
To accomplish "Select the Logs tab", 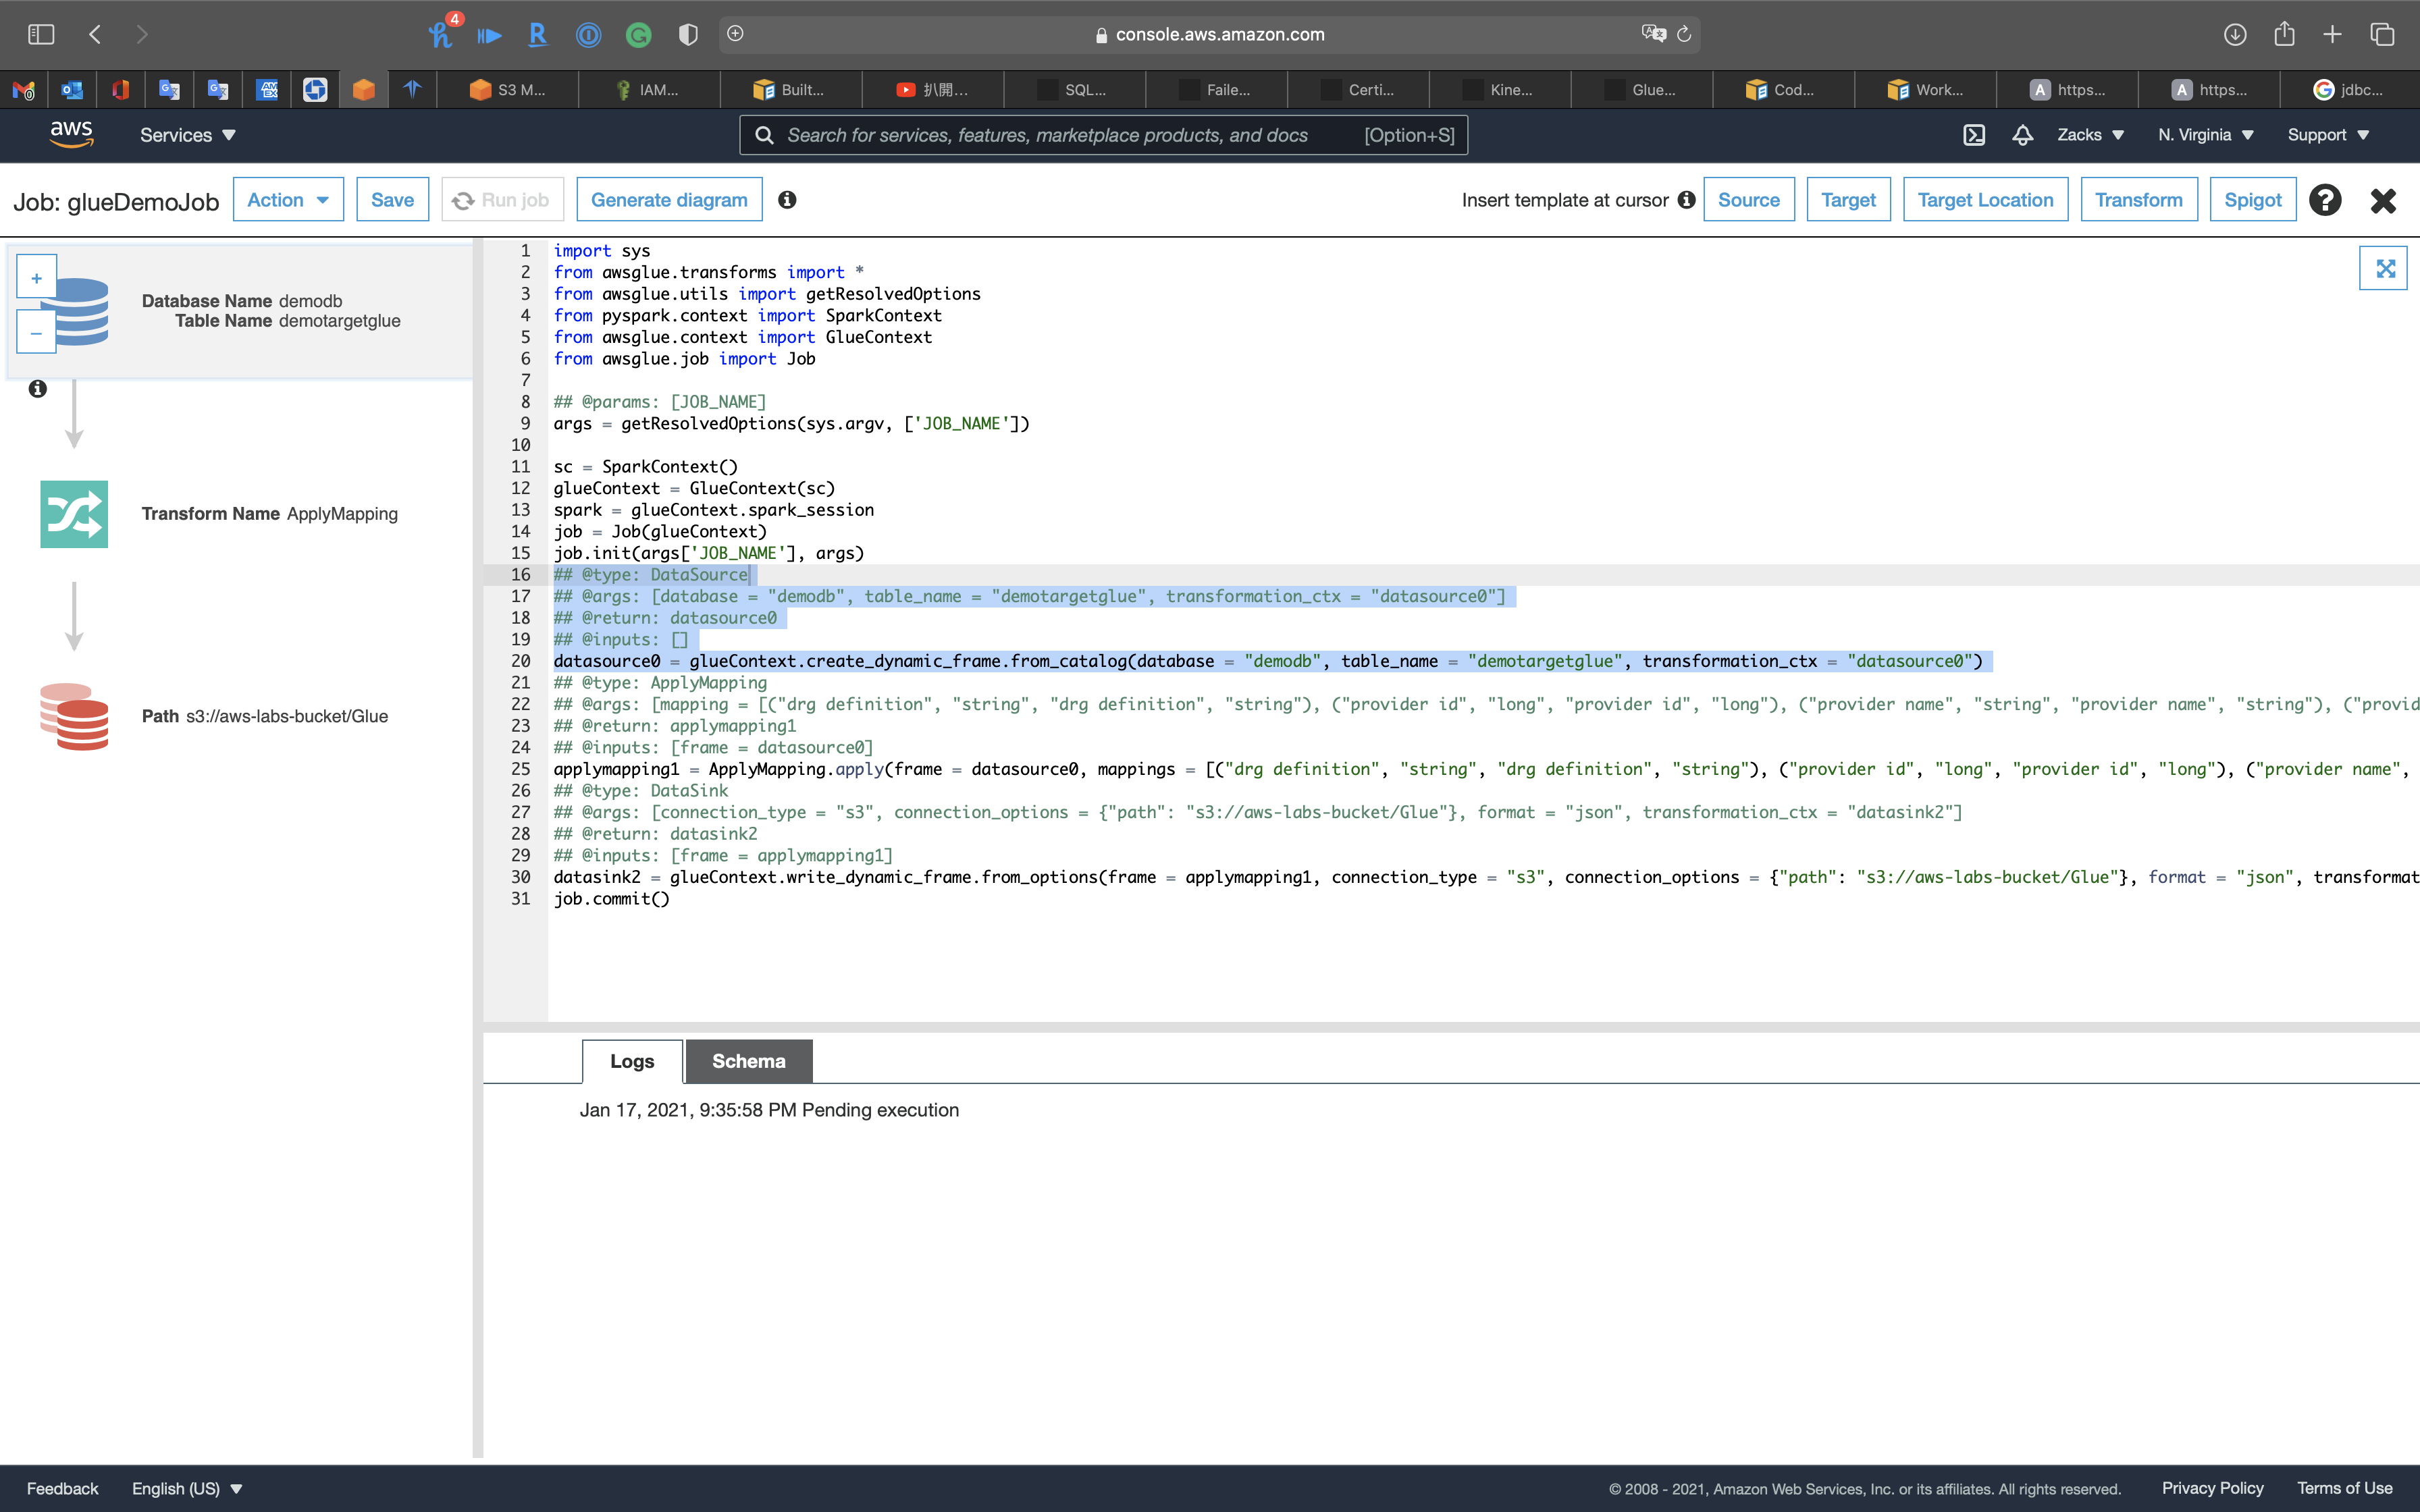I will tap(632, 1061).
